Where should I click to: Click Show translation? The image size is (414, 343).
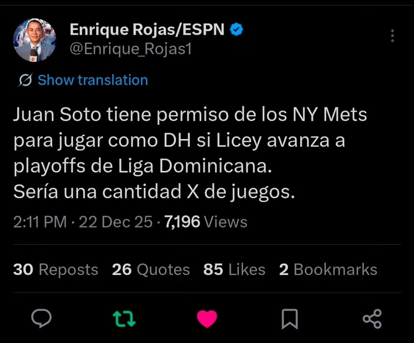(x=92, y=80)
